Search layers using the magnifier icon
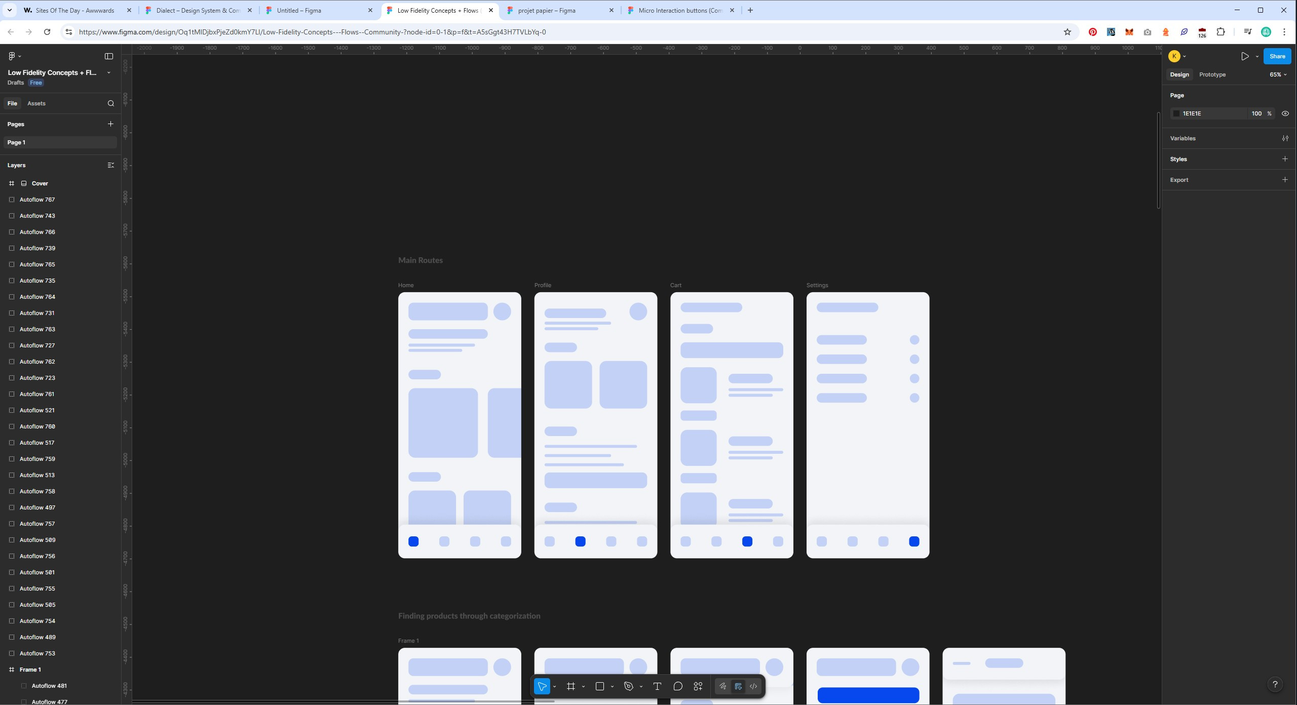This screenshot has width=1297, height=705. [111, 103]
